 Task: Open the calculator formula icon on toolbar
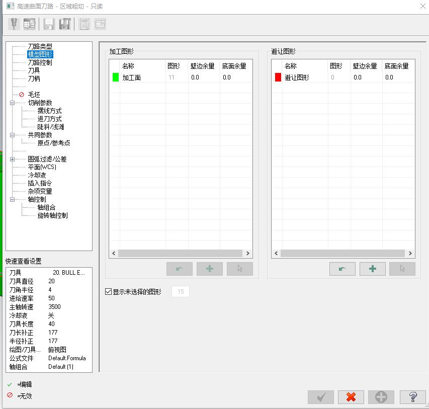click(83, 24)
